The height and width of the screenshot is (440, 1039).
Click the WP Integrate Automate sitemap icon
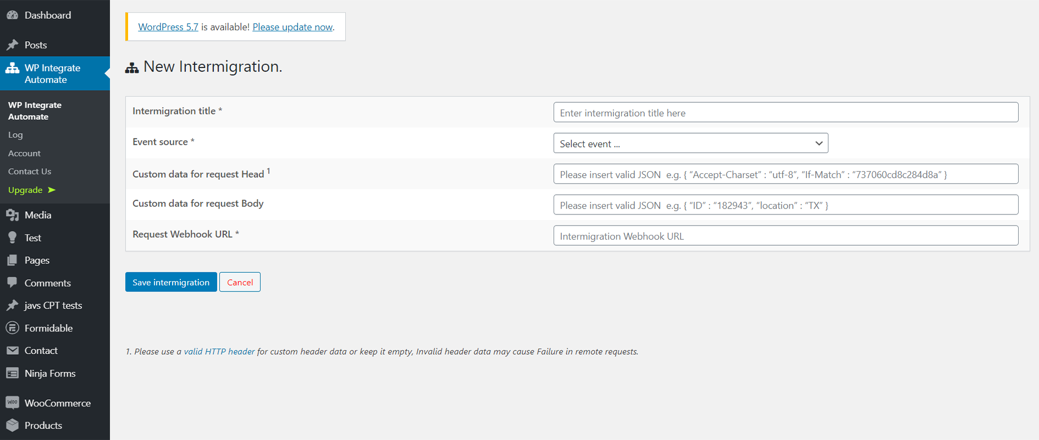[x=12, y=68]
